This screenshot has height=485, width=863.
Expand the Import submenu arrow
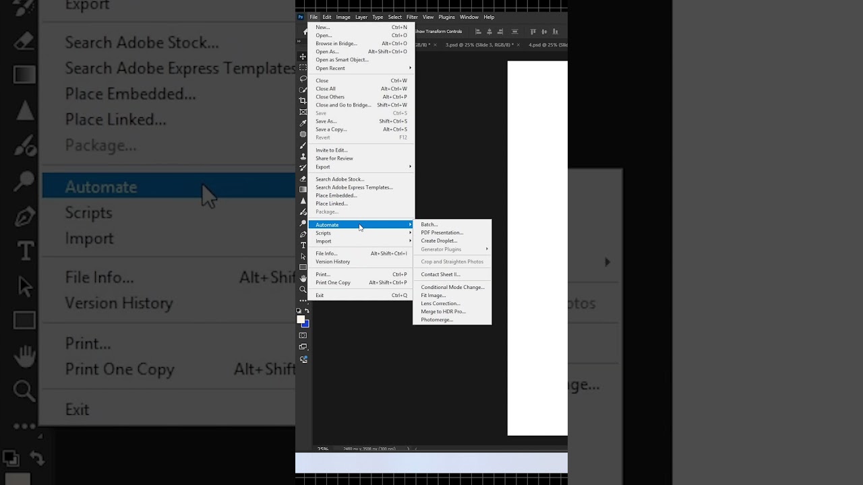coord(410,241)
